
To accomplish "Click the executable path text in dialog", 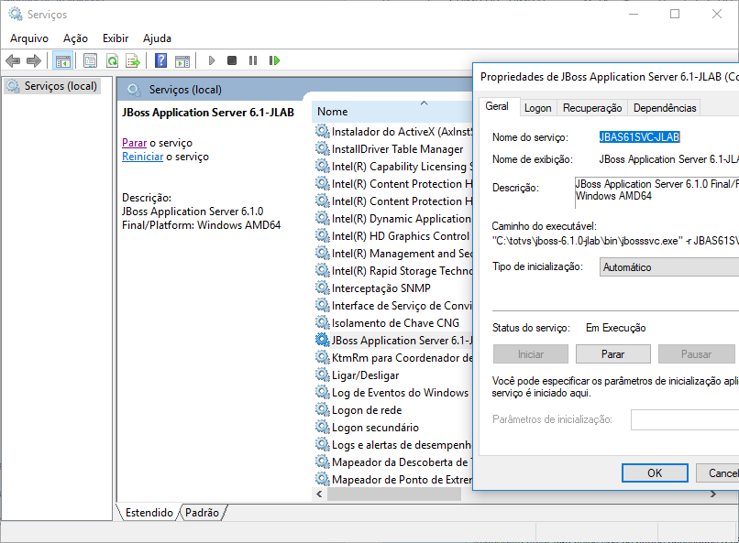I will coord(615,241).
